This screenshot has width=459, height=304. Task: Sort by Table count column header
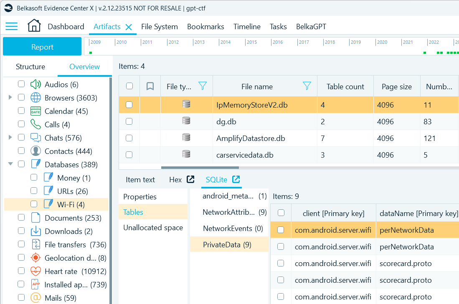tap(345, 86)
